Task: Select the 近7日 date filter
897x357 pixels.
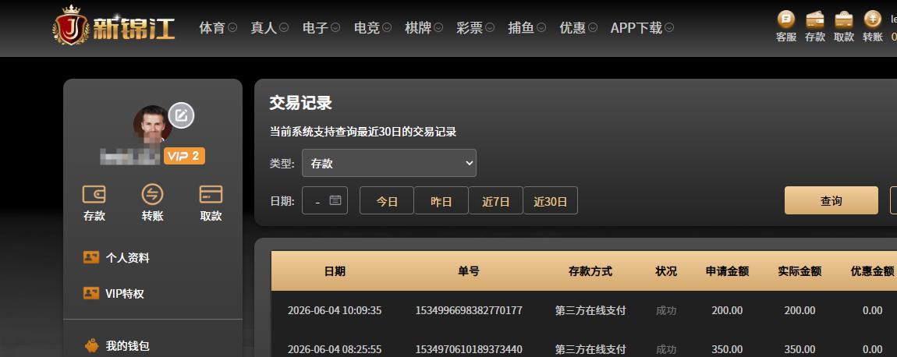Action: click(x=495, y=201)
